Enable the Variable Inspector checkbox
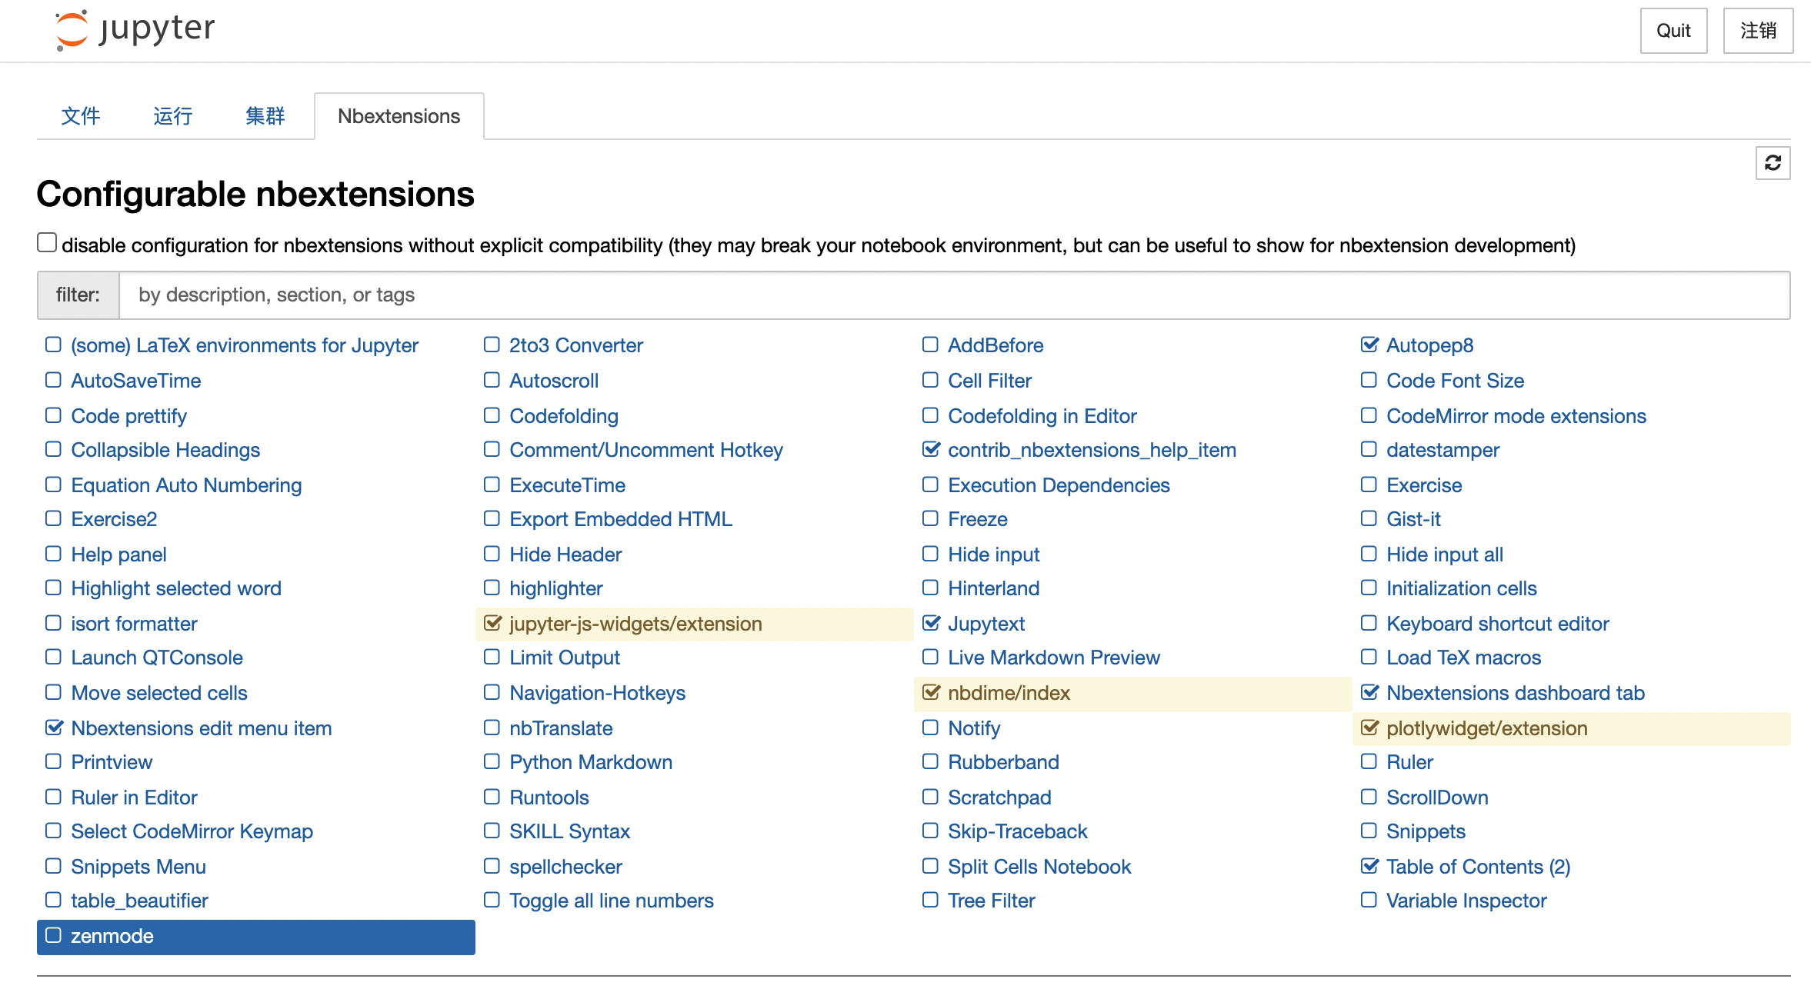The height and width of the screenshot is (989, 1811). [x=1369, y=900]
